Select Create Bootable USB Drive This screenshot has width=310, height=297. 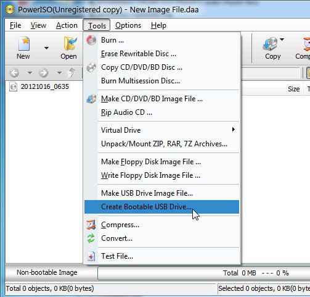coord(161,207)
